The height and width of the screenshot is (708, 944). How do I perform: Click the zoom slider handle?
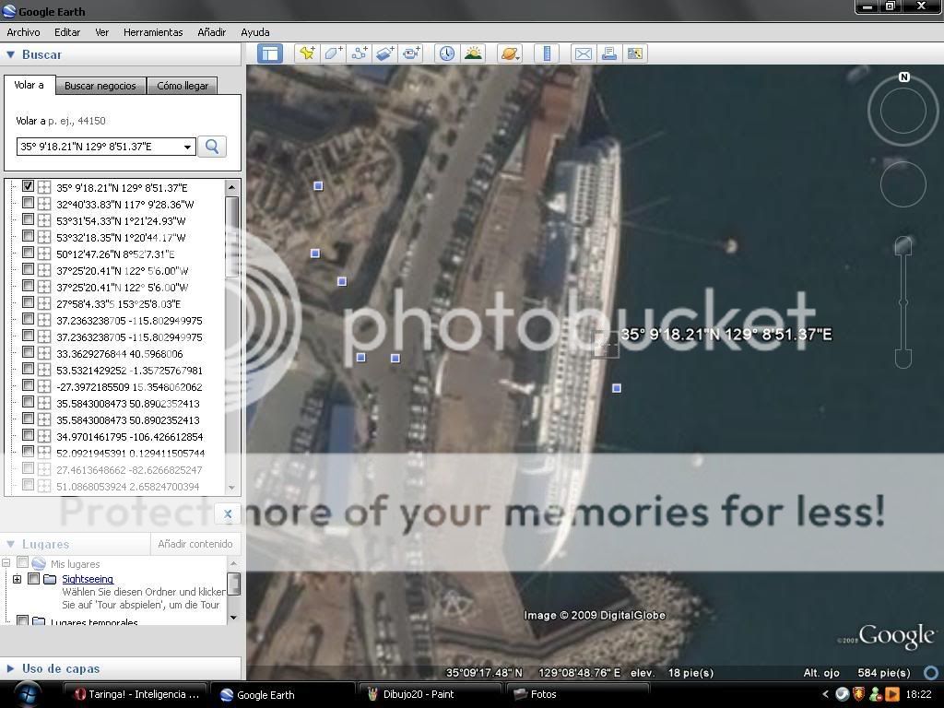[903, 302]
